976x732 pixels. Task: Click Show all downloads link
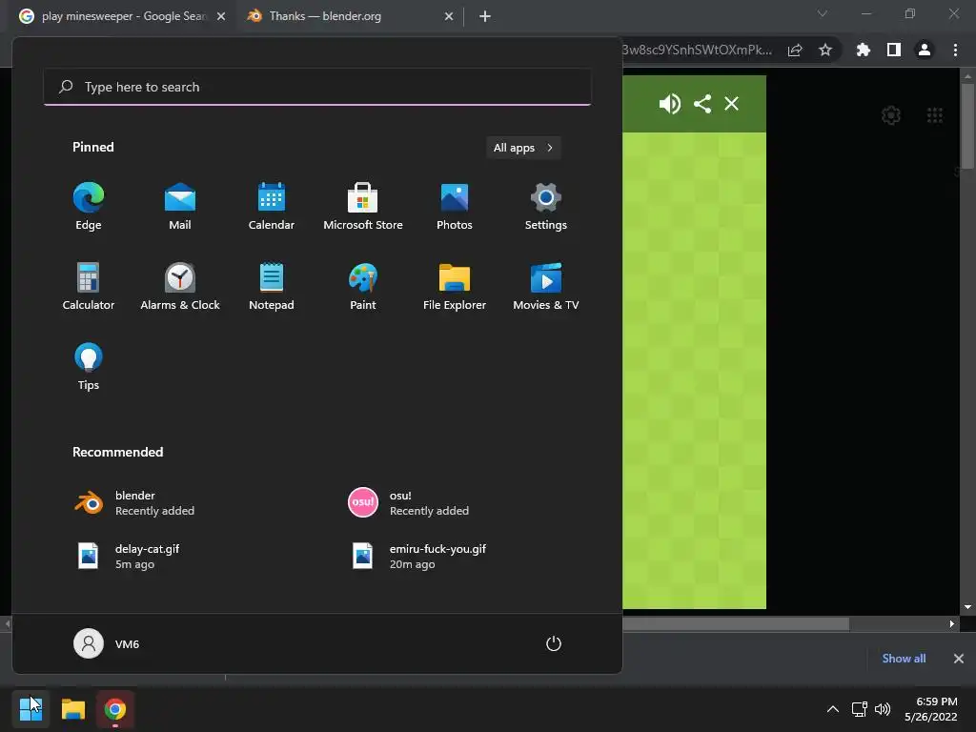[x=904, y=659]
